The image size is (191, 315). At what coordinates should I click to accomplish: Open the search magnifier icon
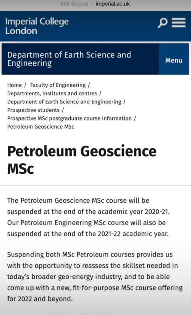162,23
